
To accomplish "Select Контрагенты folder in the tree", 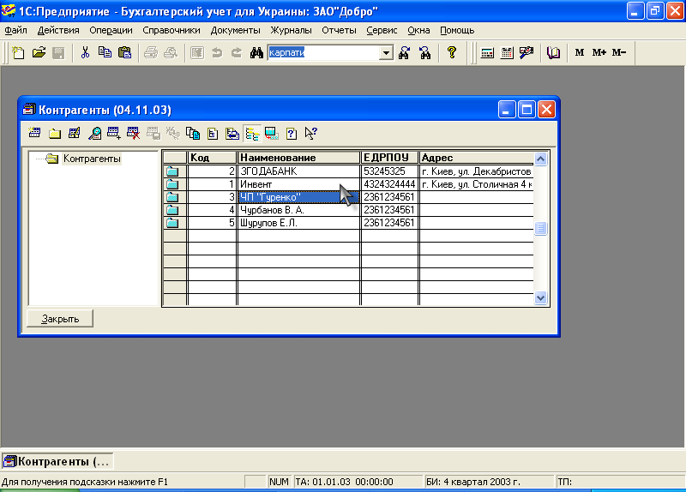I will [x=92, y=159].
